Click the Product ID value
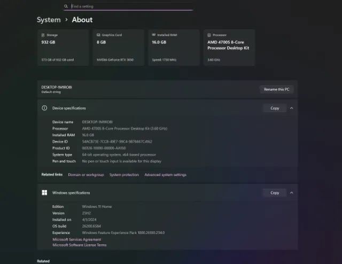Image resolution: width=342 pixels, height=264 pixels. 104,148
